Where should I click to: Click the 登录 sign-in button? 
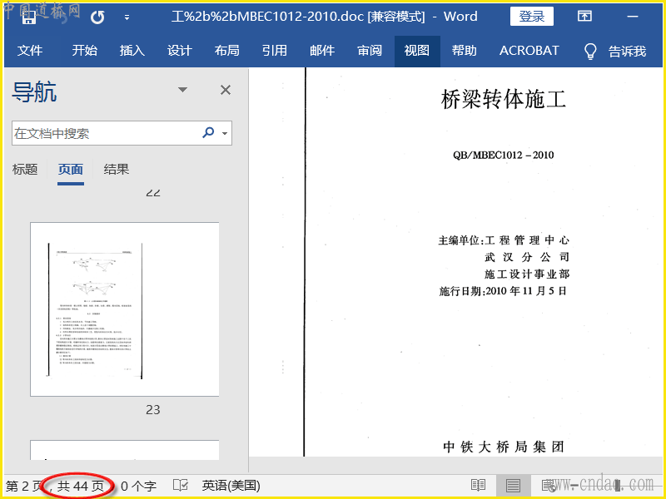pos(531,17)
